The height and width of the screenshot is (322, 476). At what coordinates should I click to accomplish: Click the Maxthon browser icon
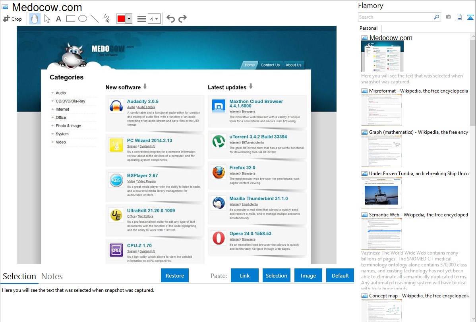coord(219,106)
